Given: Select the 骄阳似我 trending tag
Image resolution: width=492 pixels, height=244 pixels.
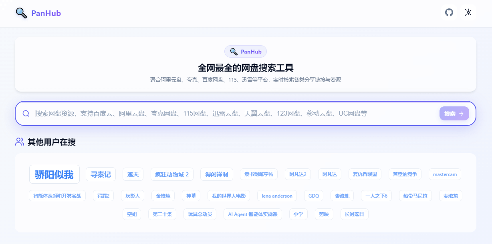Looking at the screenshot, I should (x=54, y=174).
